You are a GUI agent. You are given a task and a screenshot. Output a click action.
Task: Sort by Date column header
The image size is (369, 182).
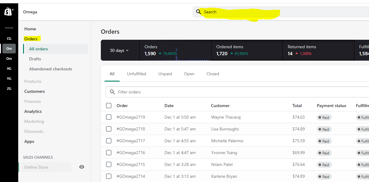pyautogui.click(x=169, y=106)
